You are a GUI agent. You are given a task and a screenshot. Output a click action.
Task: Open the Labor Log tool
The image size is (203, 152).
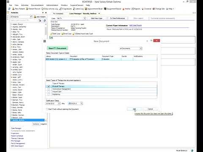78,9
